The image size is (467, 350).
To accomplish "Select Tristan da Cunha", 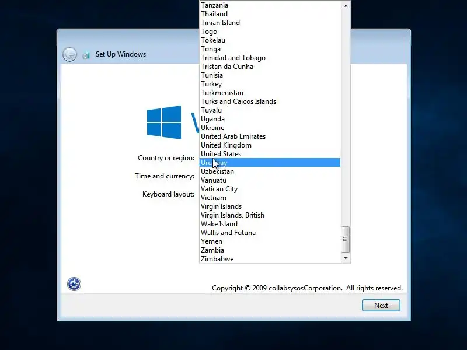I will (270, 66).
